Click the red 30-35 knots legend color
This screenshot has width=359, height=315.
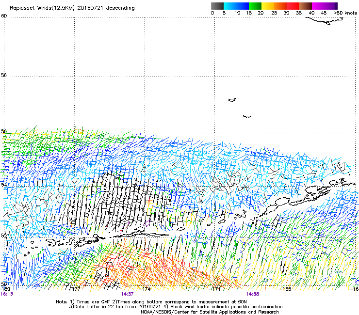point(293,6)
